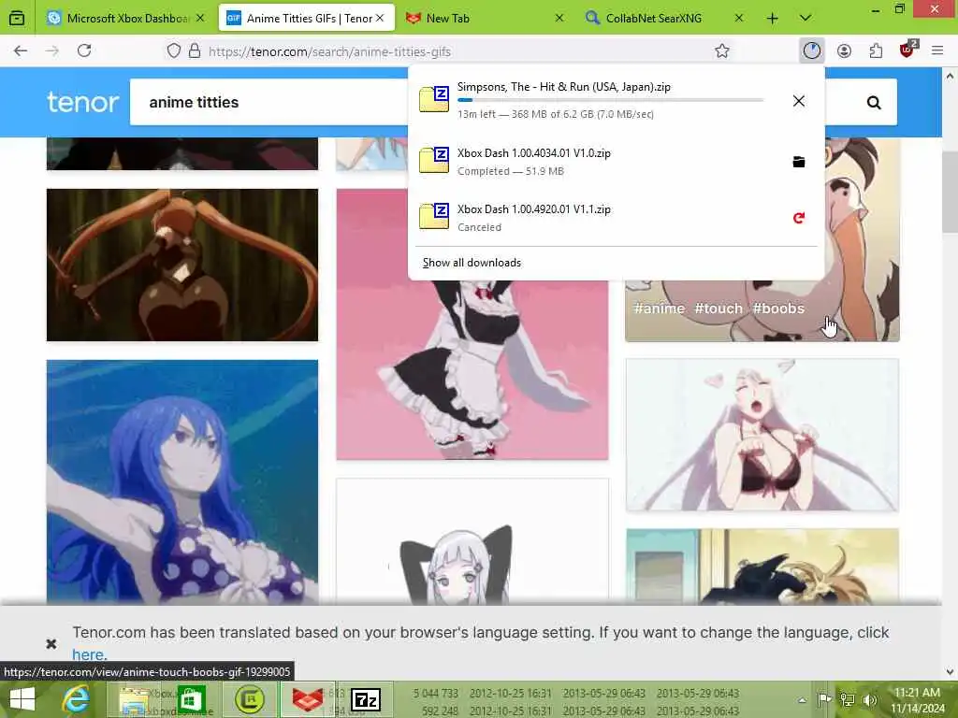Click the page vertical scrollbar thumb
This screenshot has width=958, height=718.
pyautogui.click(x=950, y=193)
